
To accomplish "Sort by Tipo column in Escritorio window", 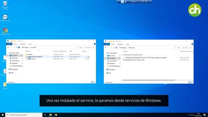I will pyautogui.click(x=71, y=51).
